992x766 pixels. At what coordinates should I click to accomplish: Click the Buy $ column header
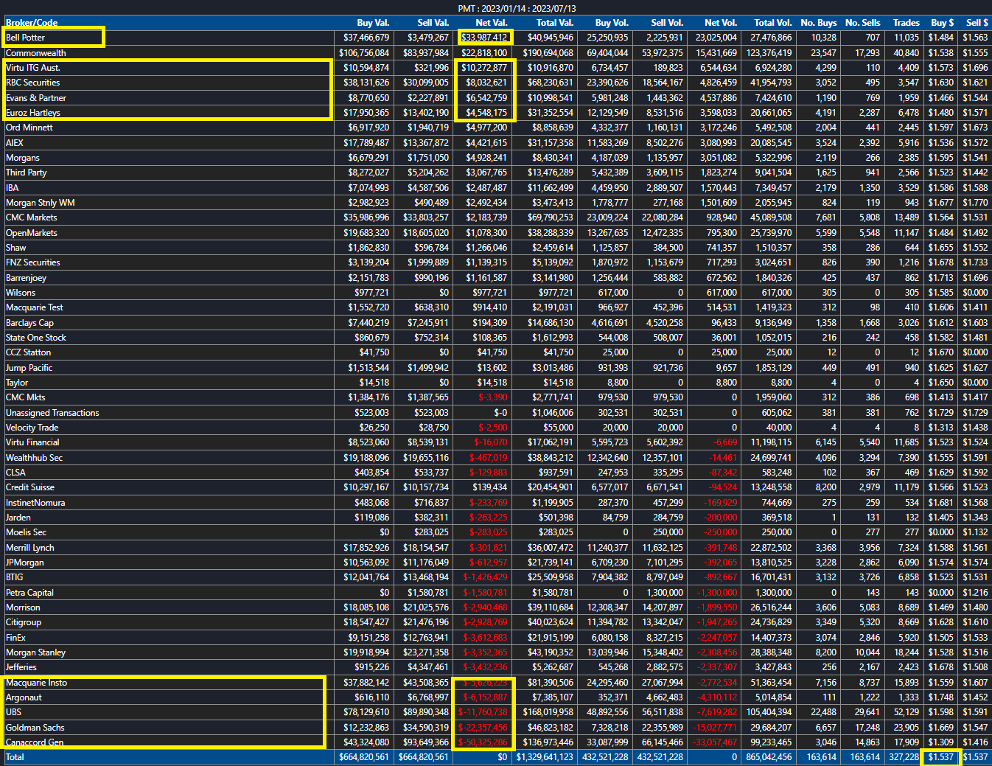pyautogui.click(x=942, y=23)
